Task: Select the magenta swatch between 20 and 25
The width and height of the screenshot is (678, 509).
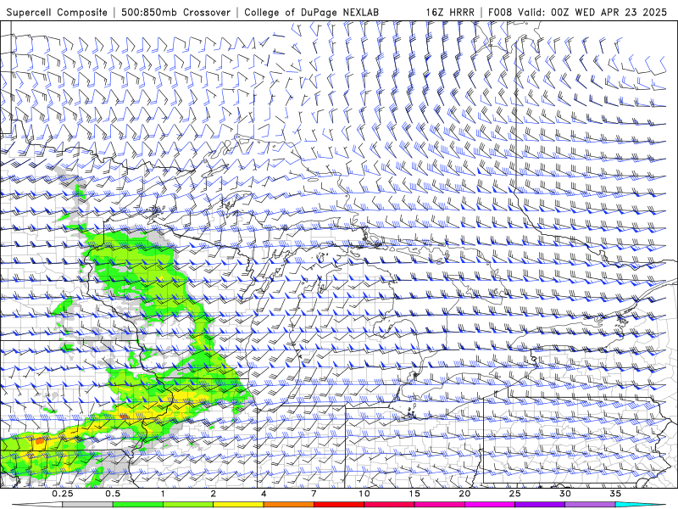Action: coord(490,505)
